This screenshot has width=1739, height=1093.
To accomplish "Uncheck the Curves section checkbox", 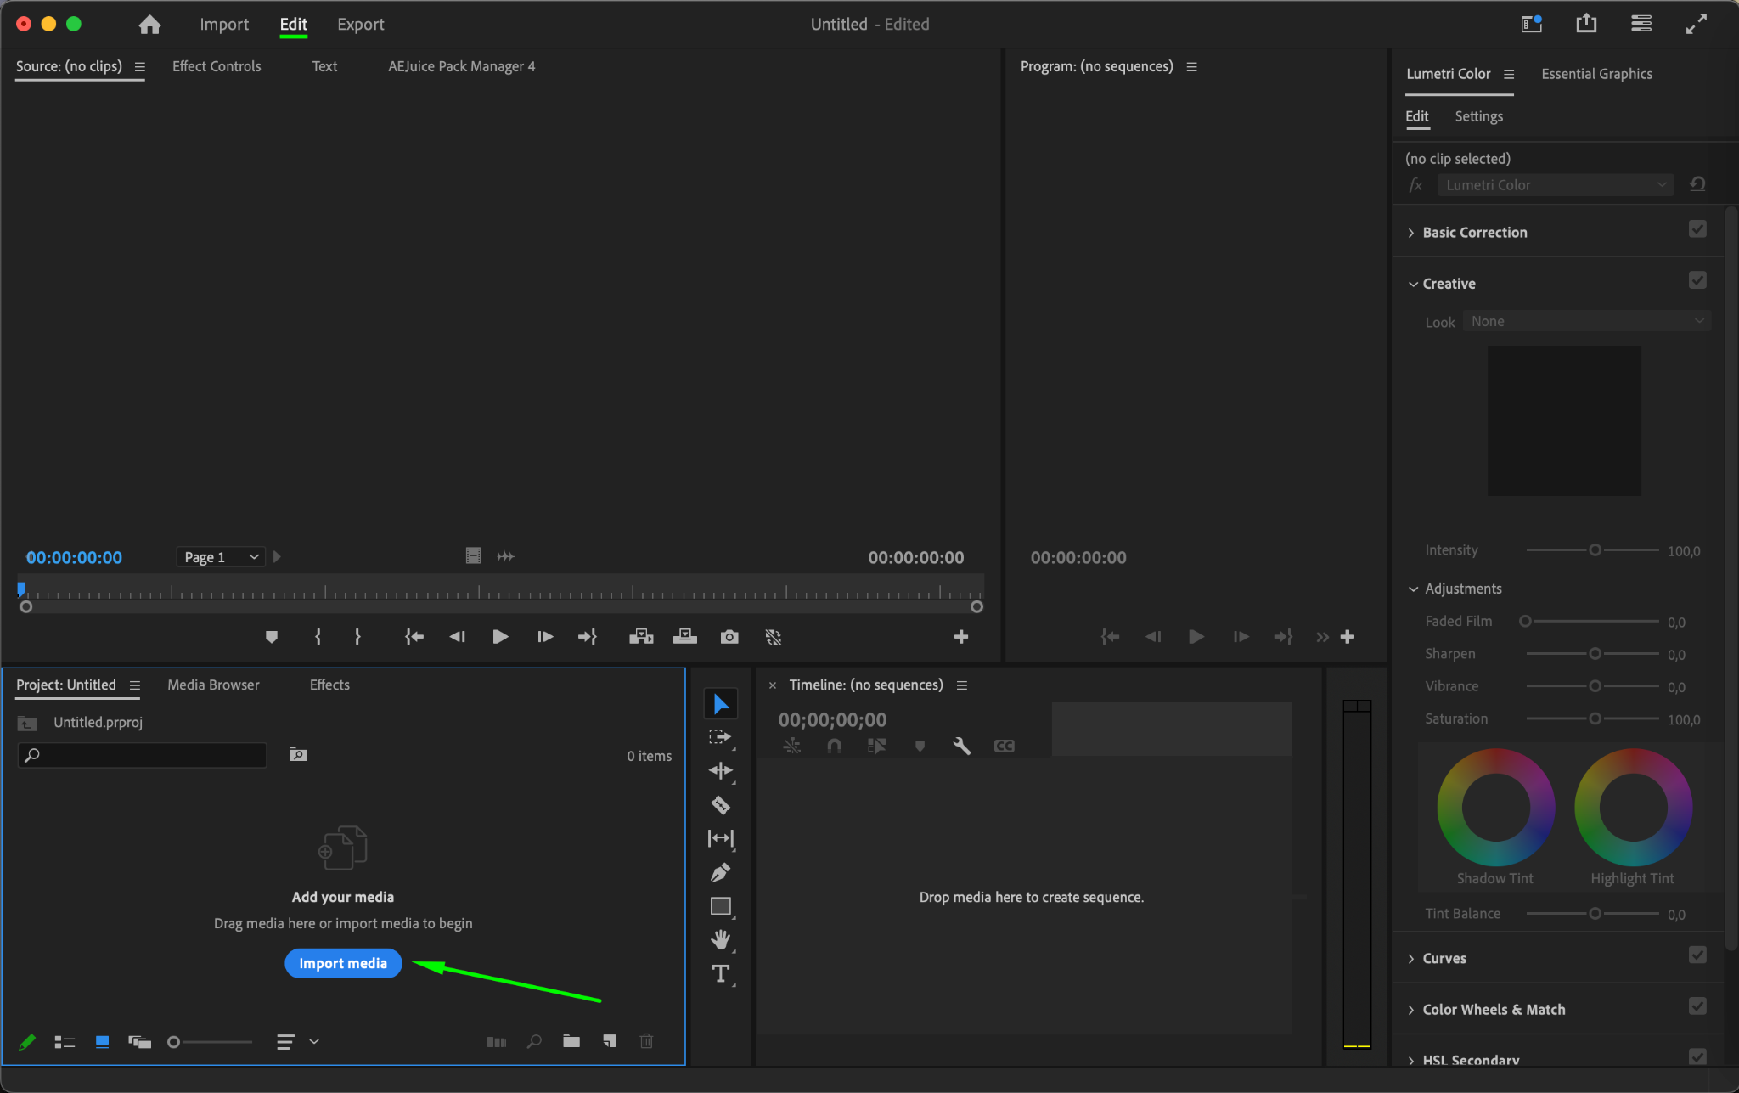I will click(1697, 955).
